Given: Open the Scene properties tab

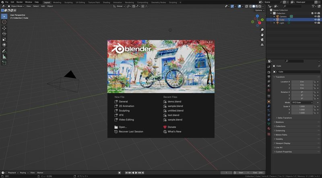Looking at the screenshot, I should [x=269, y=86].
